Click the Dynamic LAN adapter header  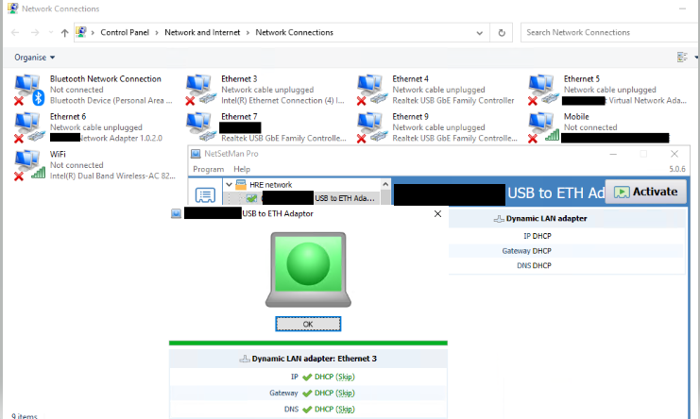[567, 218]
